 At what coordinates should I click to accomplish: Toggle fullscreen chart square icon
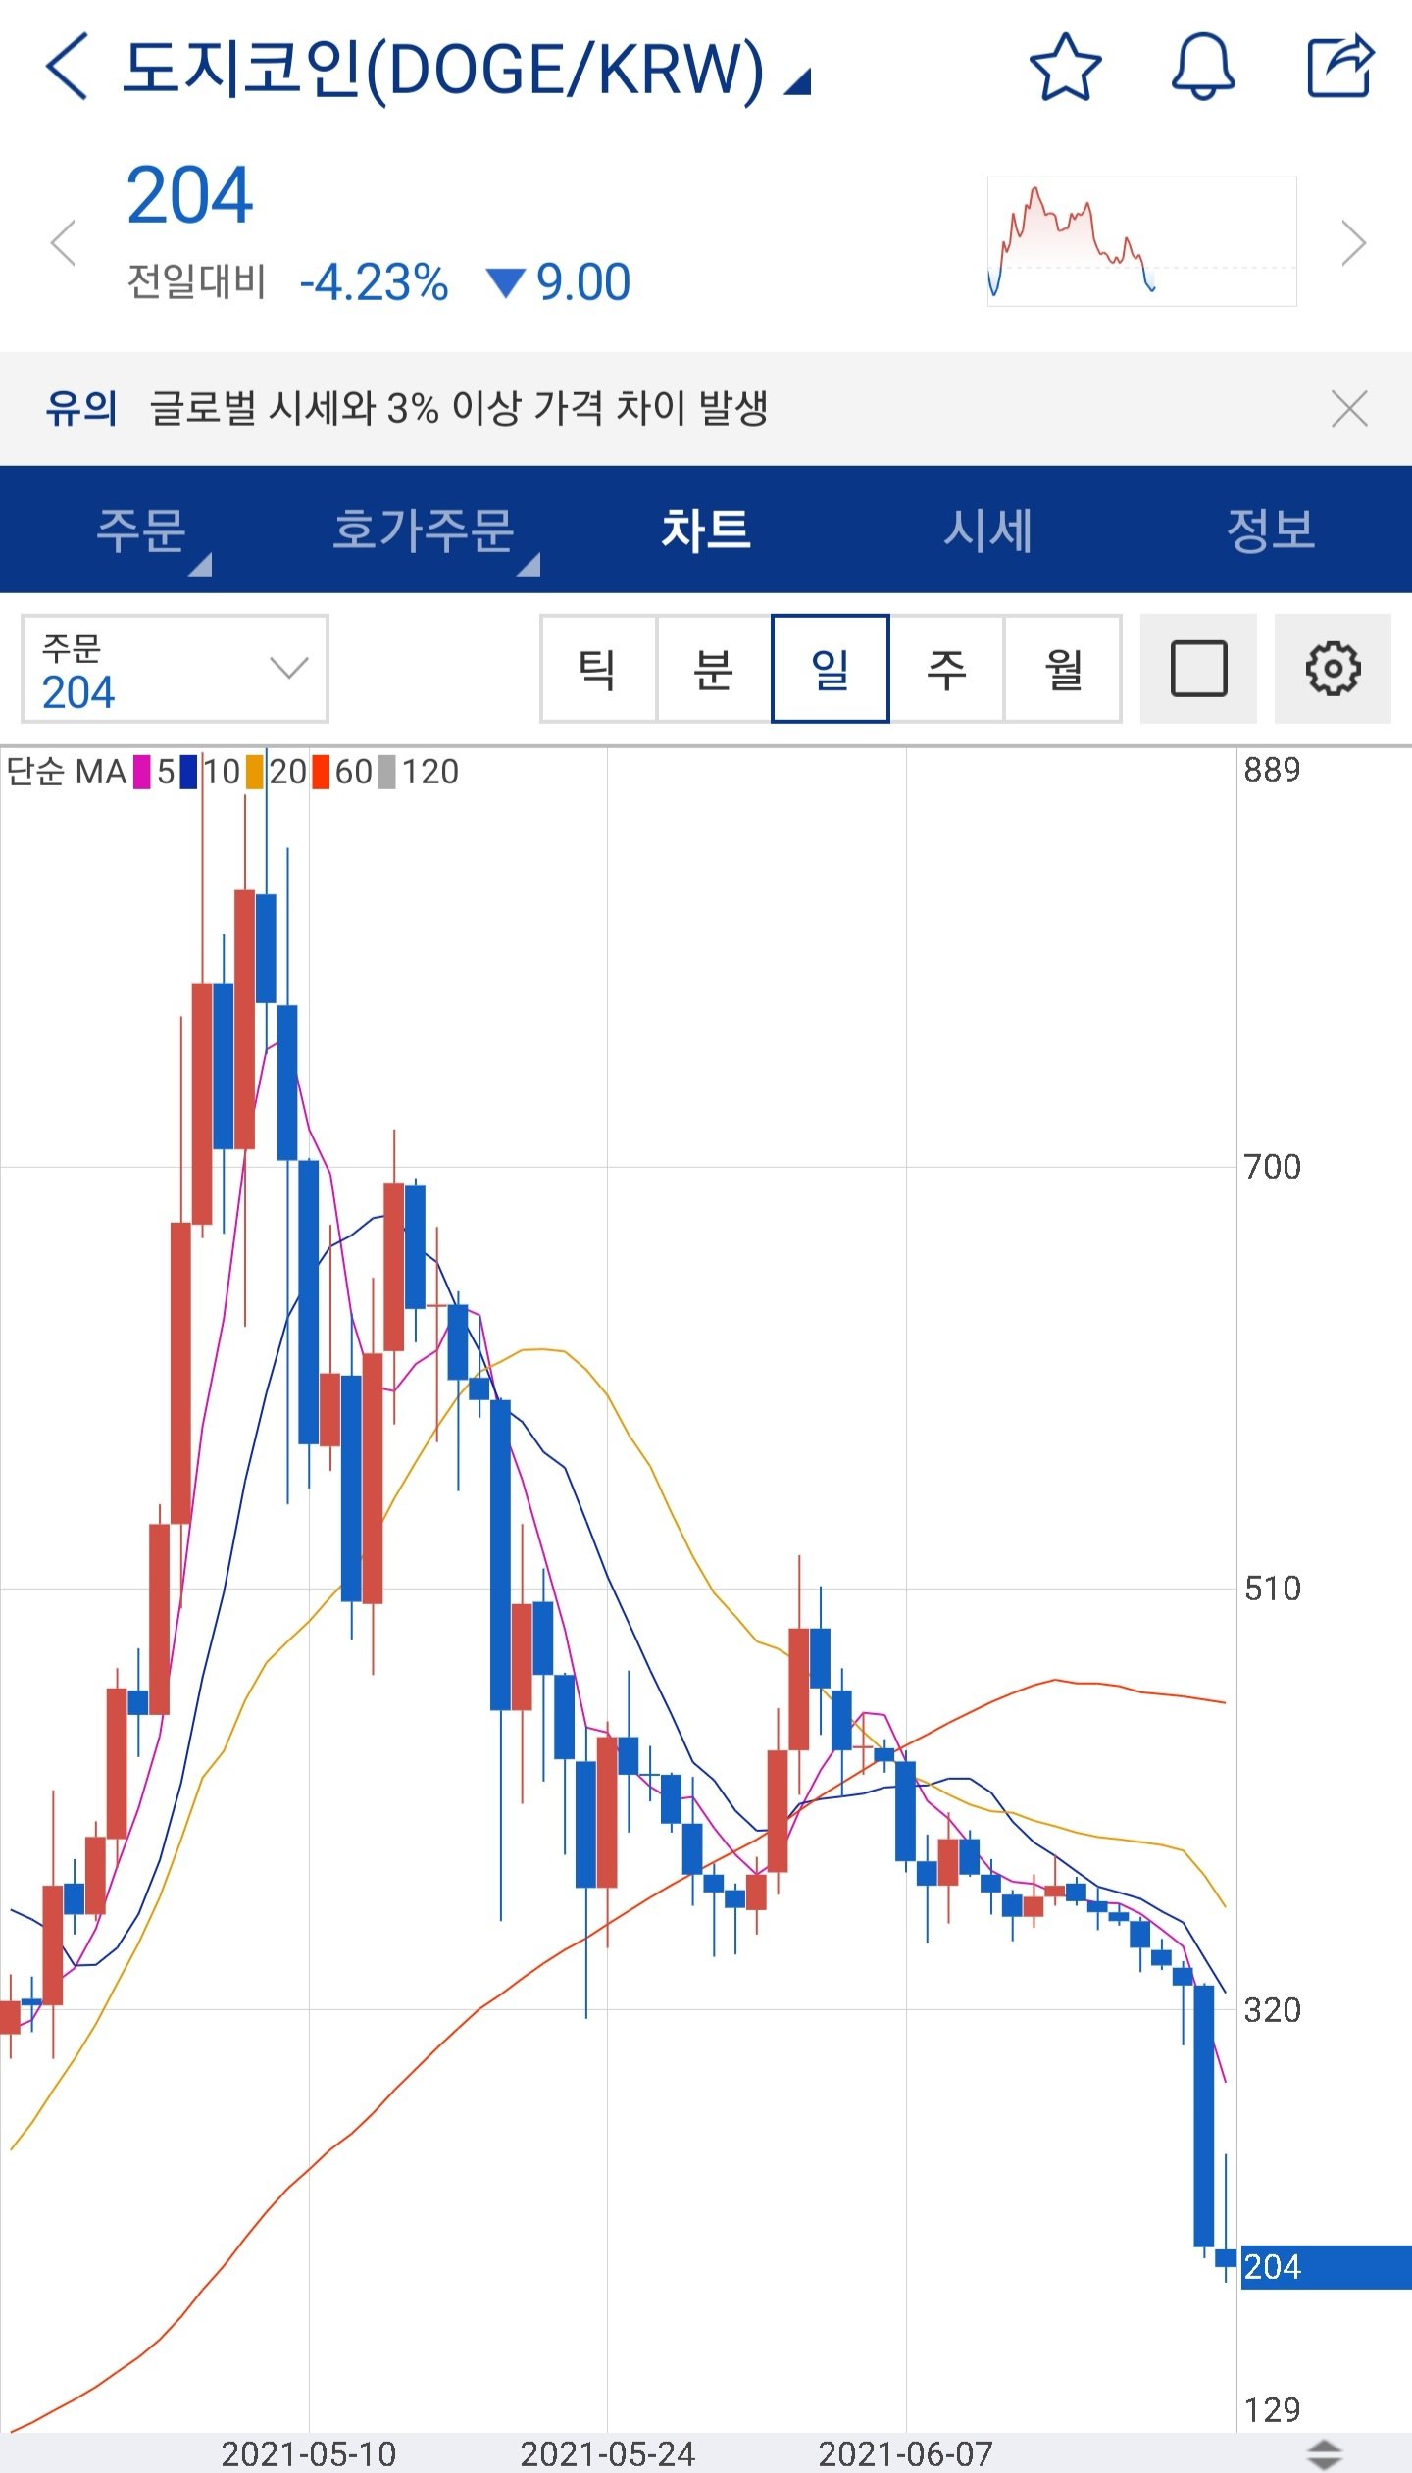1198,669
